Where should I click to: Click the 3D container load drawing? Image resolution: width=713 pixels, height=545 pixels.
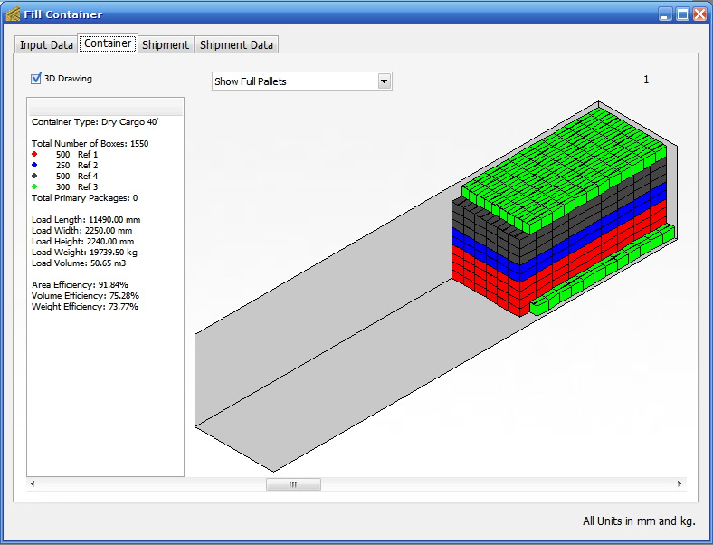click(x=436, y=286)
